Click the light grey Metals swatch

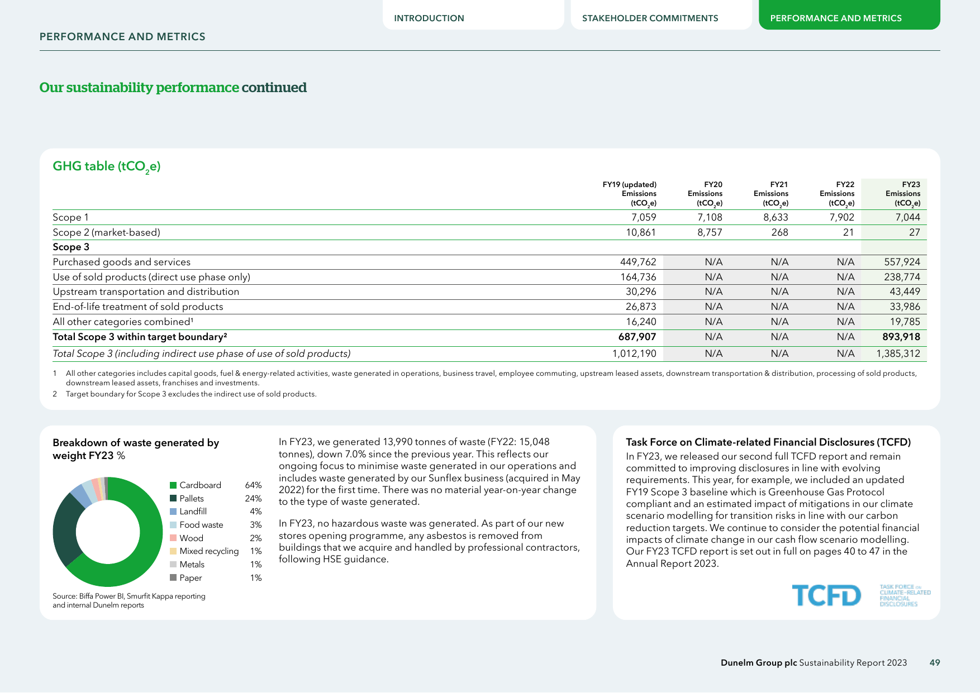click(x=173, y=565)
